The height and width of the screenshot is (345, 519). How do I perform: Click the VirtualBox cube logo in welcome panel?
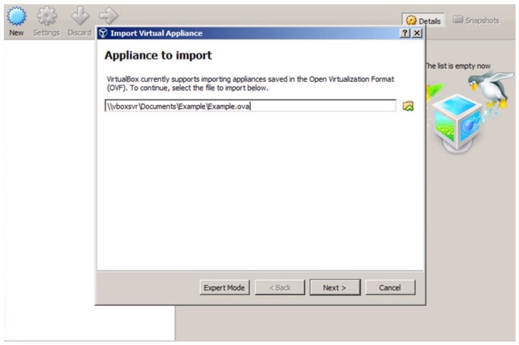tap(457, 123)
